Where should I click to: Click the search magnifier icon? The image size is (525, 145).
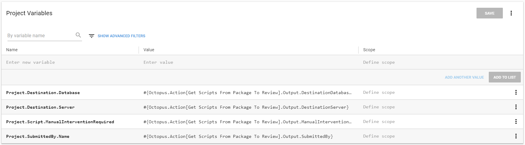[78, 35]
